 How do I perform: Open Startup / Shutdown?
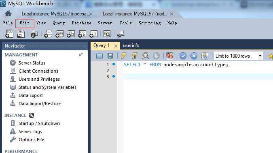pyautogui.click(x=39, y=123)
